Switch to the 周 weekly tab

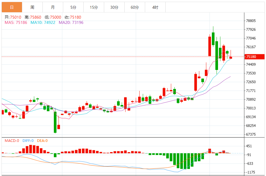coord(32,7)
